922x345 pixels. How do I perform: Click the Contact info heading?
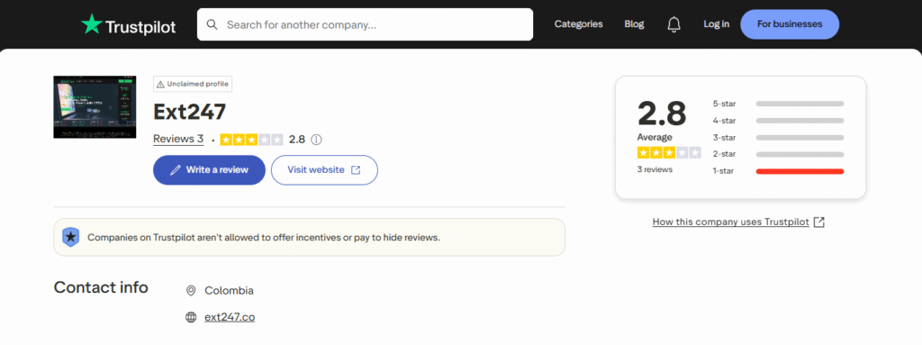pos(101,287)
